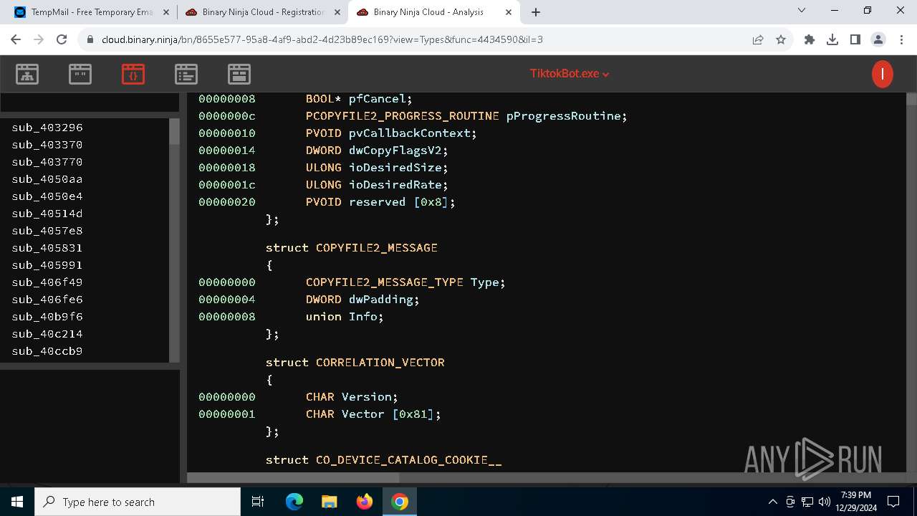Viewport: 917px width, 516px height.
Task: Click the dwPadding field name
Action: click(x=381, y=300)
